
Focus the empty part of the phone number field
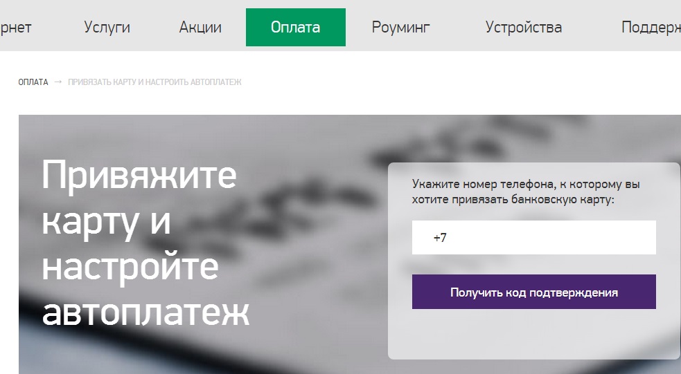(x=547, y=238)
